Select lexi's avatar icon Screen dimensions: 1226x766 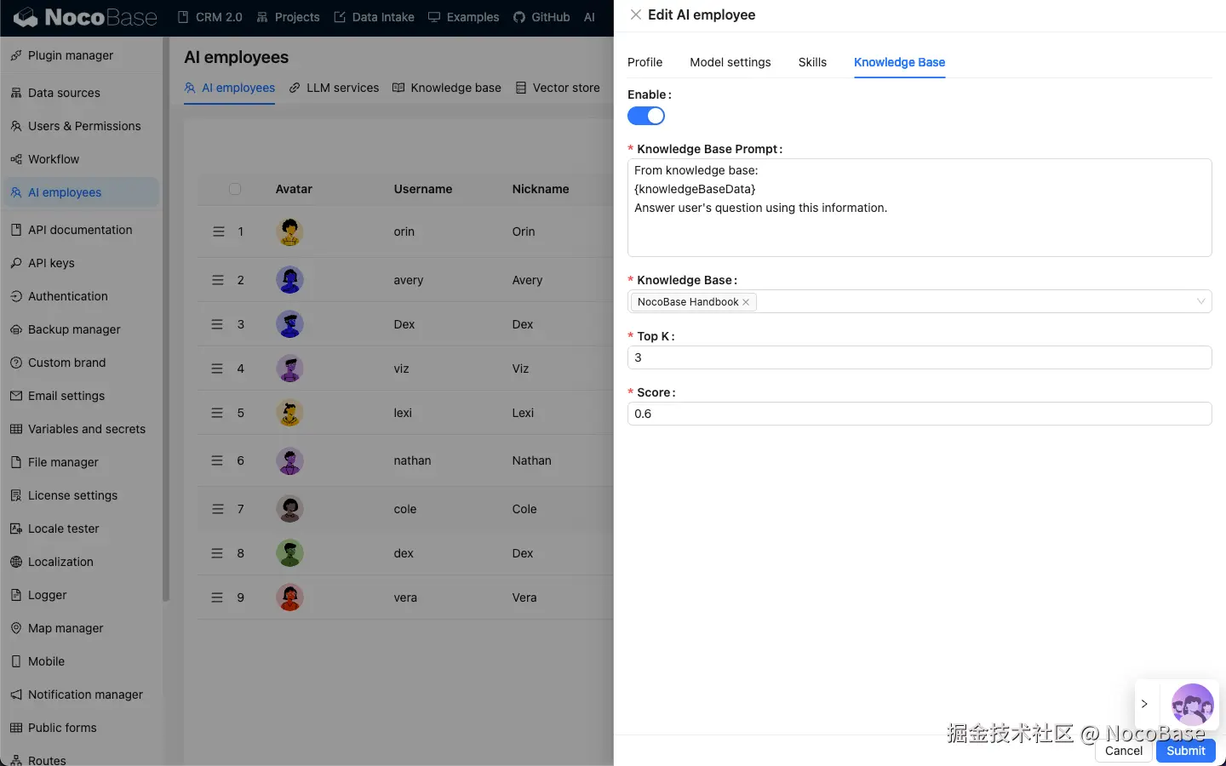coord(290,413)
